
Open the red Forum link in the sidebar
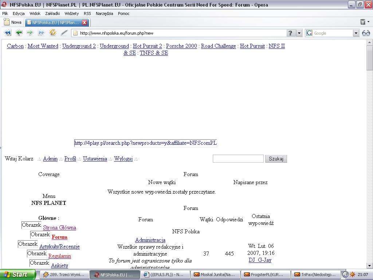point(59,237)
